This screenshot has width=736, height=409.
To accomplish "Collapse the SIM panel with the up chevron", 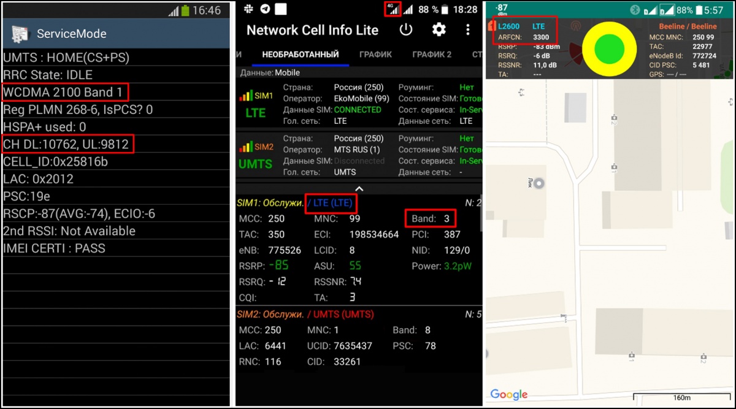I will coord(359,189).
